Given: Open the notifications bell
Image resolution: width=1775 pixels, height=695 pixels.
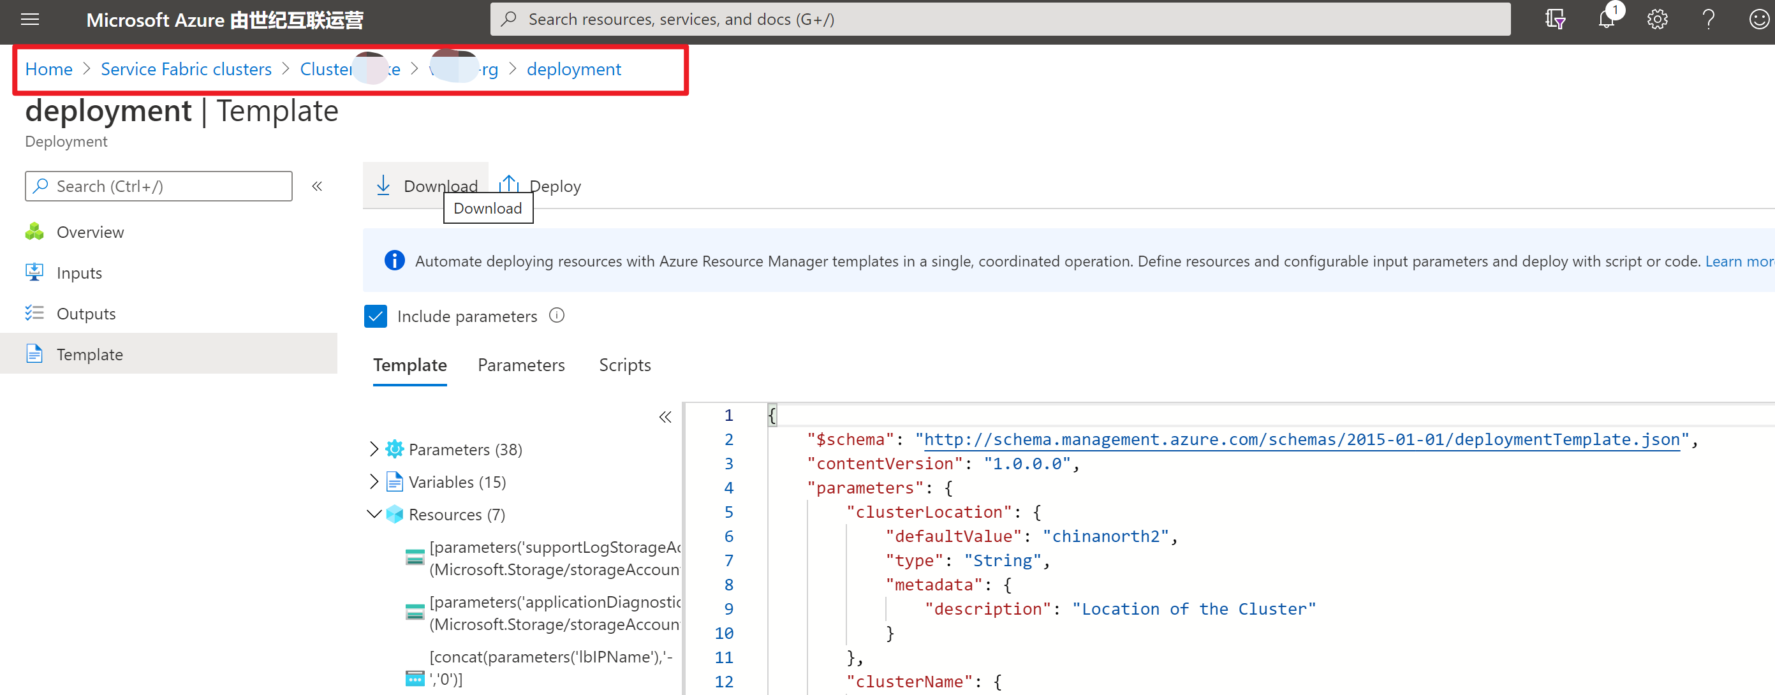Looking at the screenshot, I should (1606, 19).
